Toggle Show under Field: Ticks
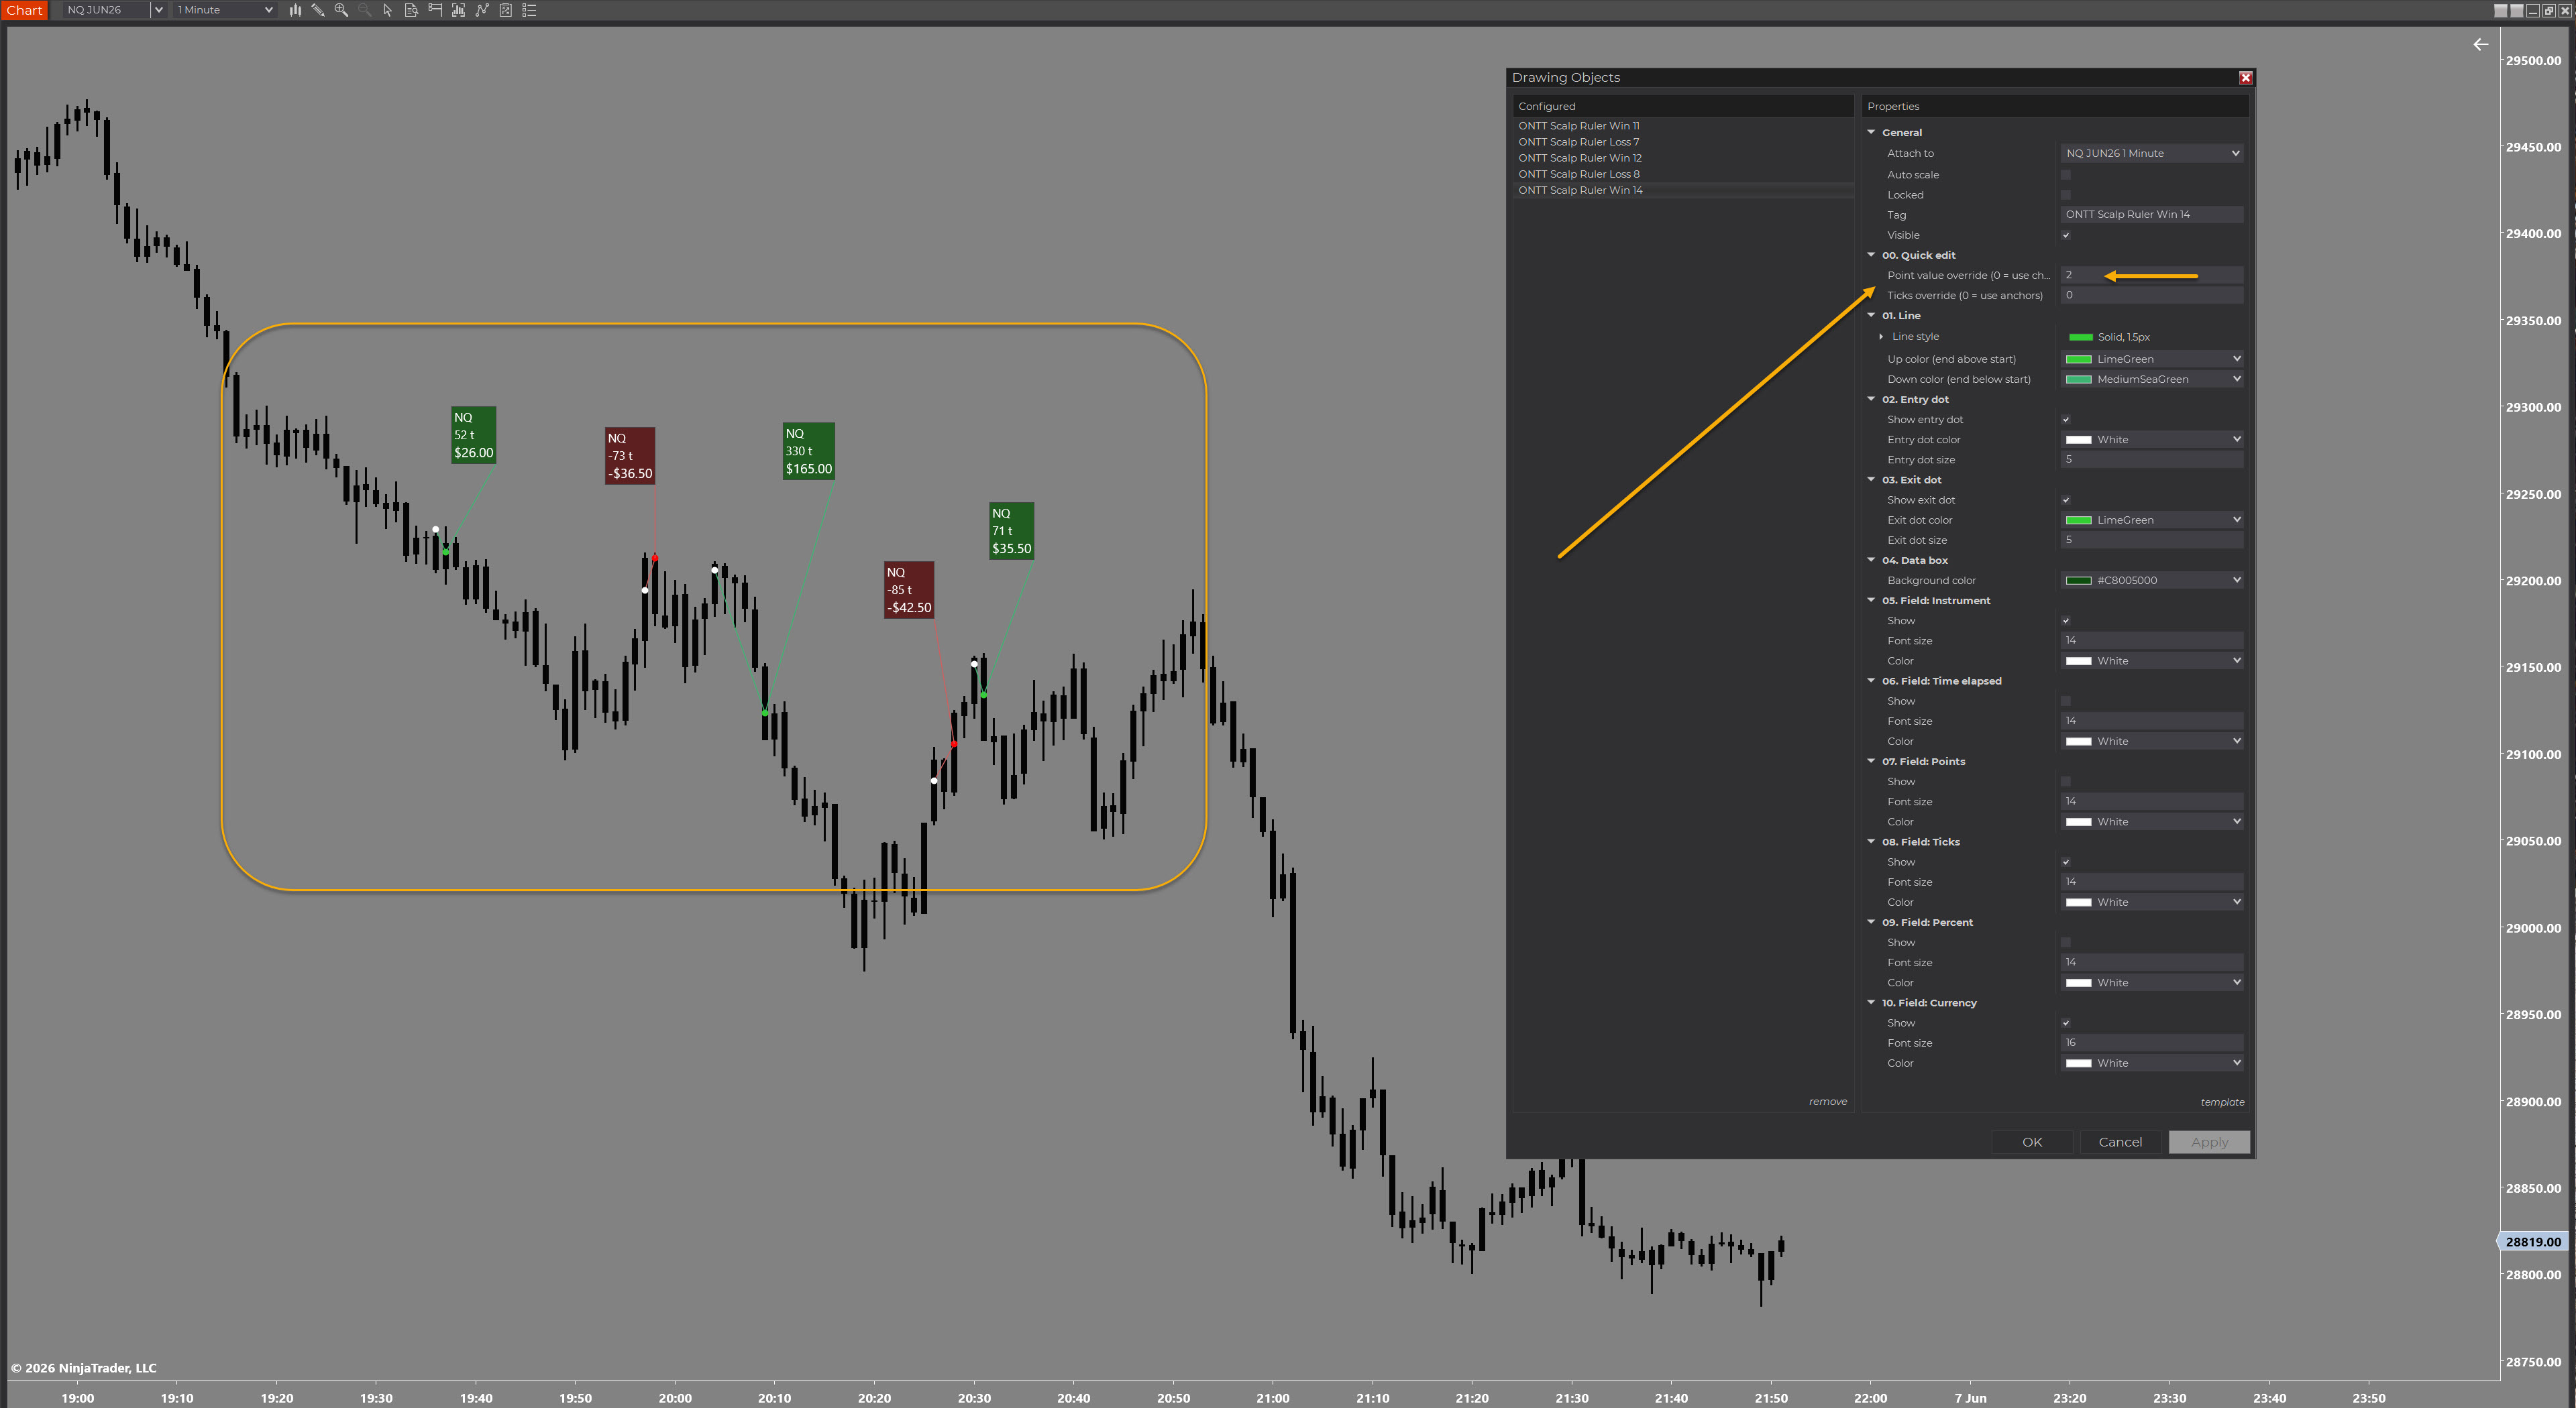The image size is (2576, 1408). pyautogui.click(x=2066, y=862)
